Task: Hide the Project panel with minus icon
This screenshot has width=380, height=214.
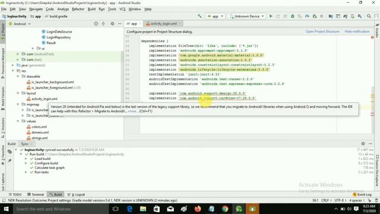Action: pyautogui.click(x=119, y=24)
